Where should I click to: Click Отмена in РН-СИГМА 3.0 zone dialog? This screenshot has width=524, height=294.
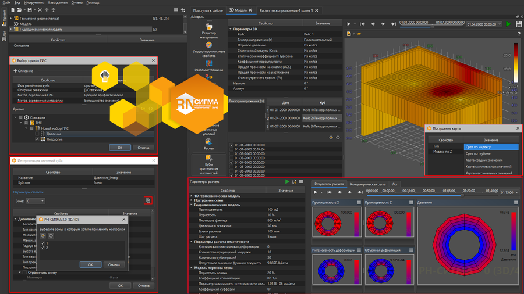coord(114,265)
